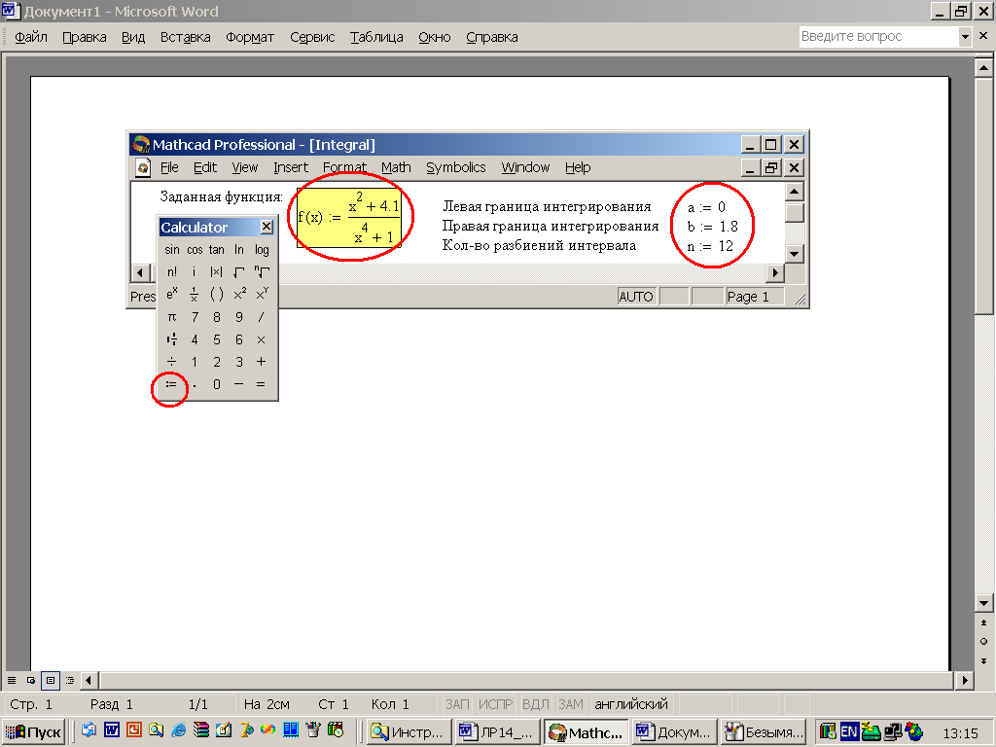Viewport: 996px width, 747px height.
Task: Click the mixed number calculator button
Action: pos(172,339)
